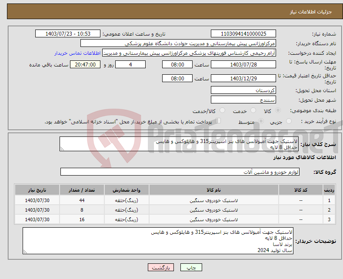This screenshot has width=343, height=279.
Task: Click the واحد شمارش column header
Action: pyautogui.click(x=127, y=190)
